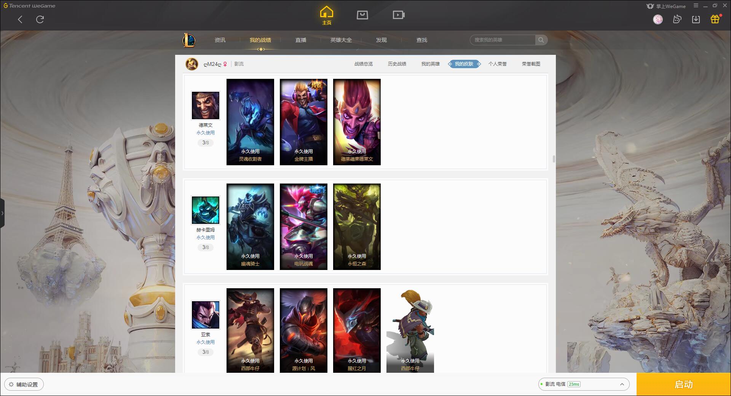The height and width of the screenshot is (396, 731).
Task: Switch to 荣誉截图 sub-tab
Action: 531,64
